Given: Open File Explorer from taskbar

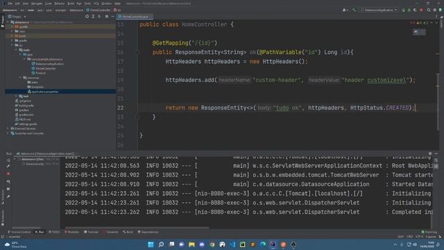Looking at the screenshot, I should coord(191,244).
